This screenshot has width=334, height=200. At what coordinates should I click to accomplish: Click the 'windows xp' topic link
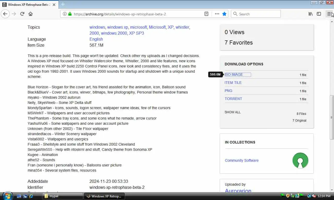click(118, 27)
